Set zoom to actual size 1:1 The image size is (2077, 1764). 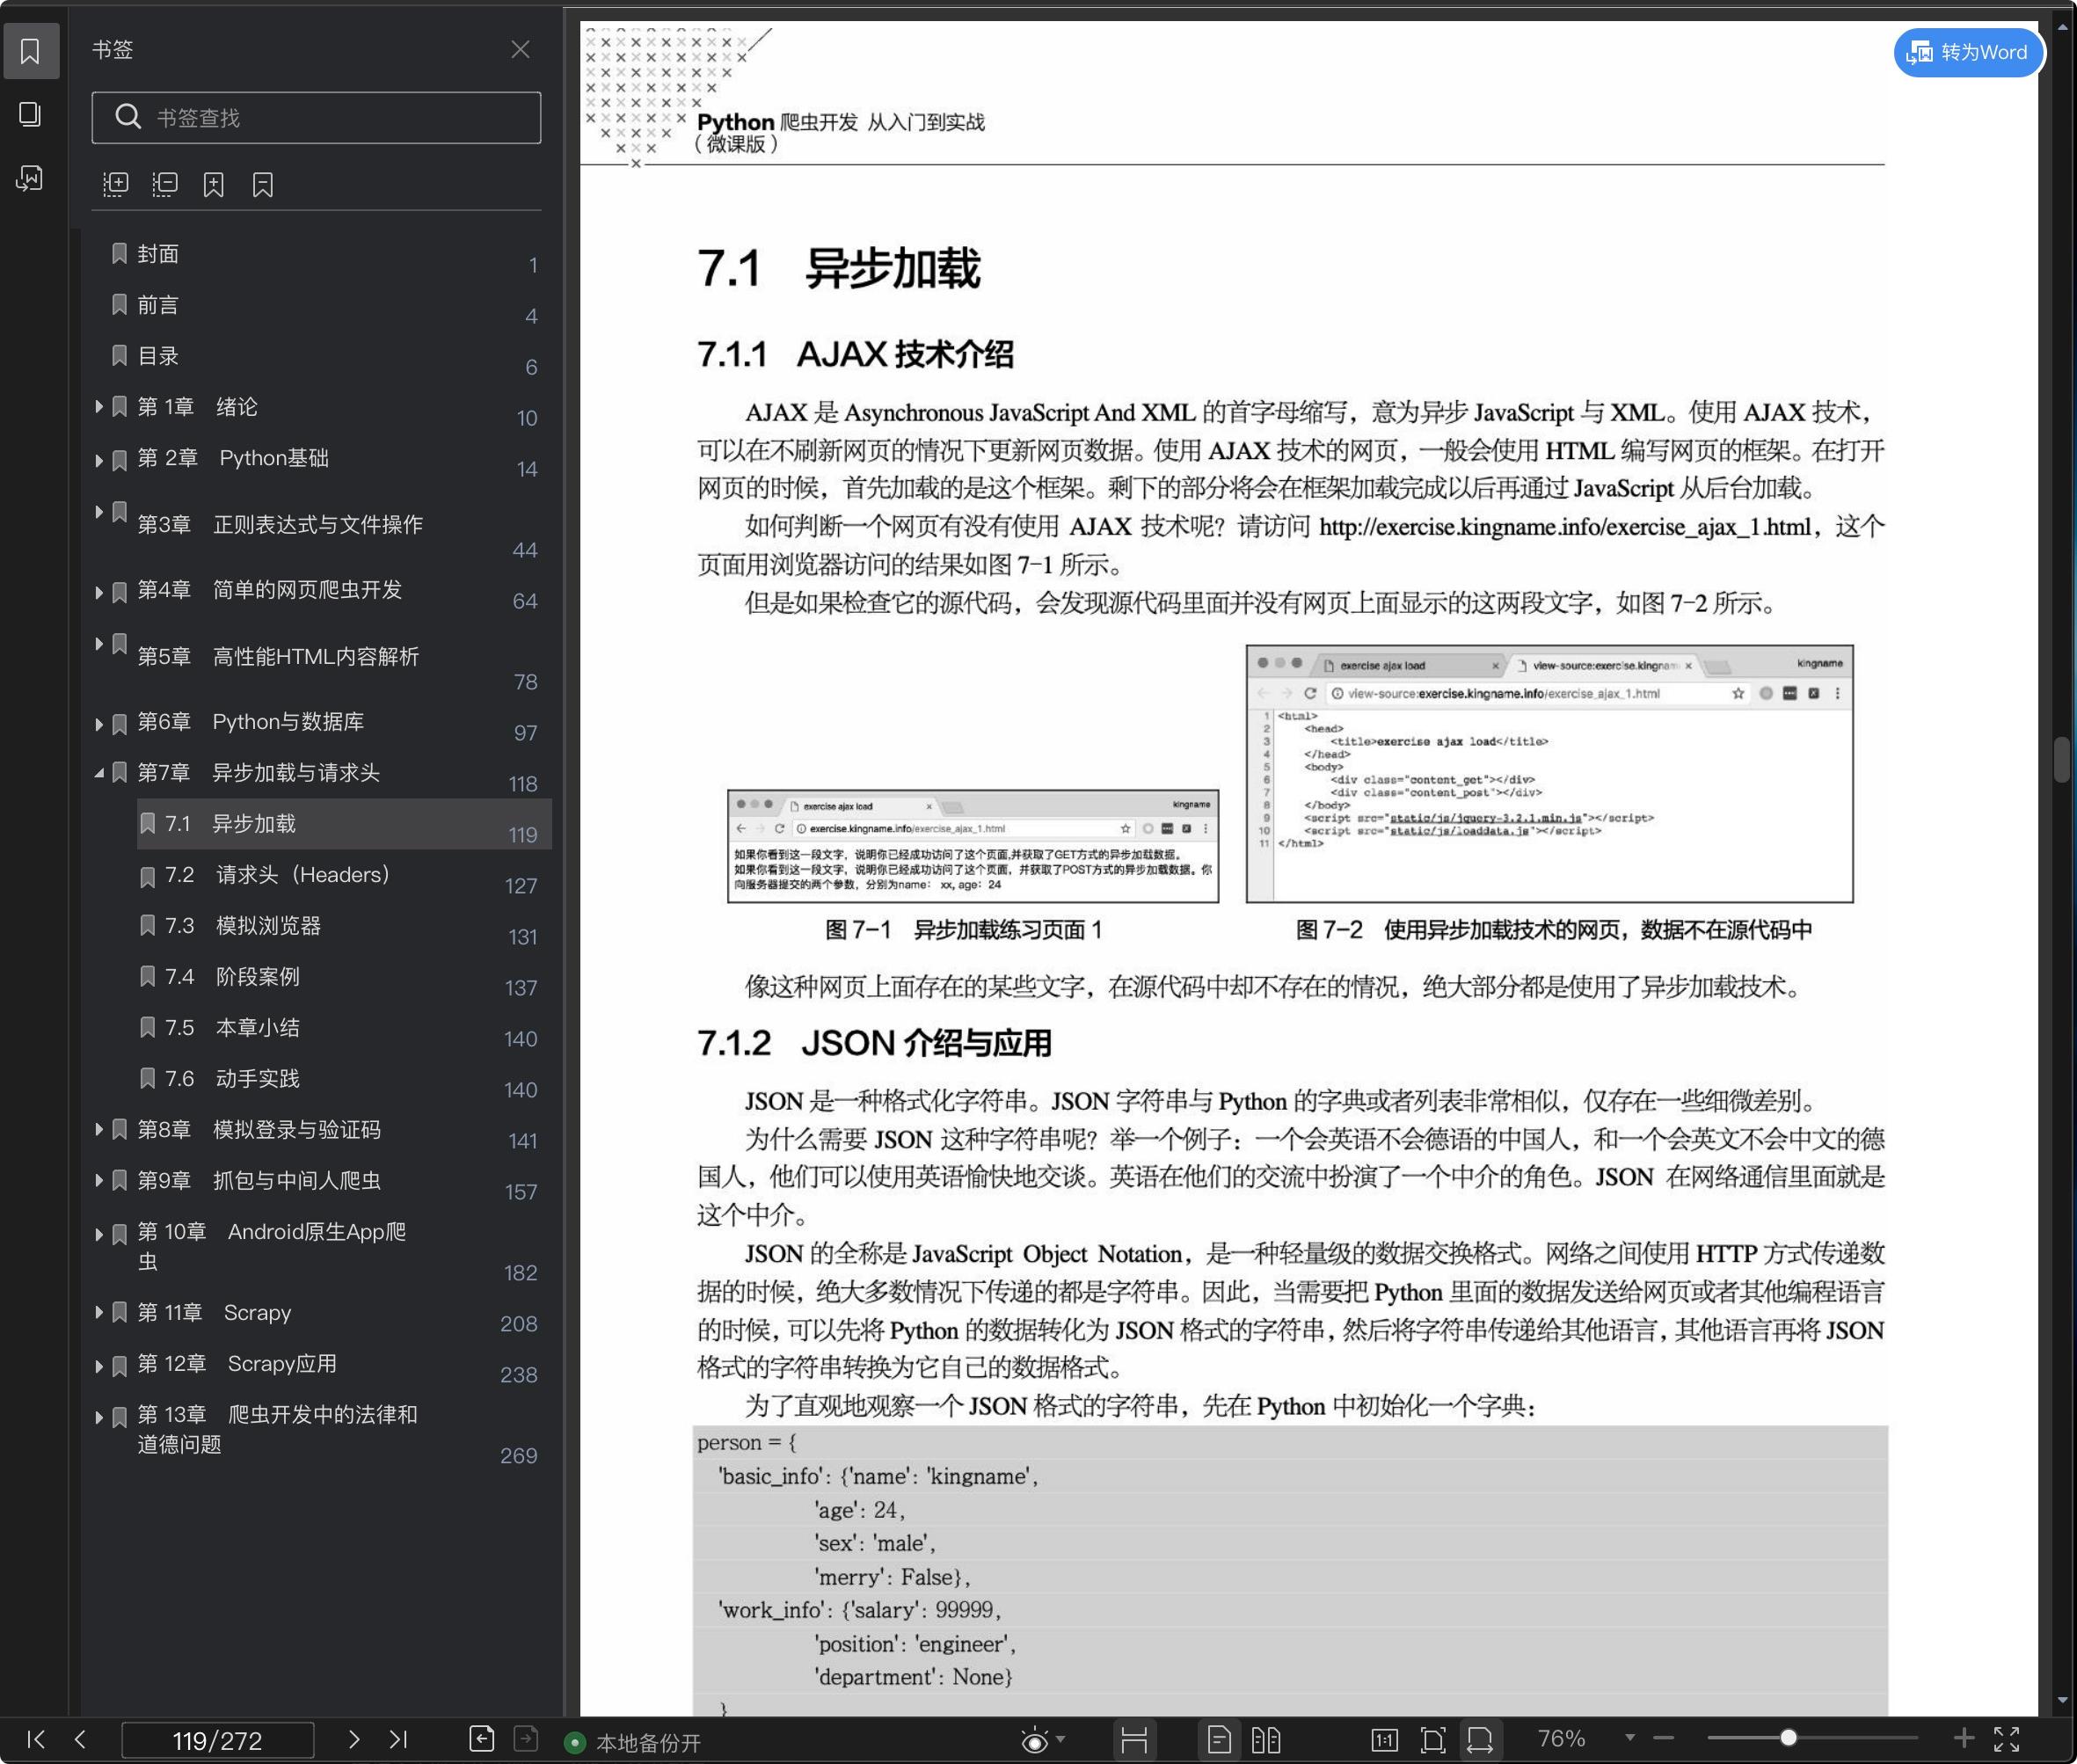coord(1385,1740)
